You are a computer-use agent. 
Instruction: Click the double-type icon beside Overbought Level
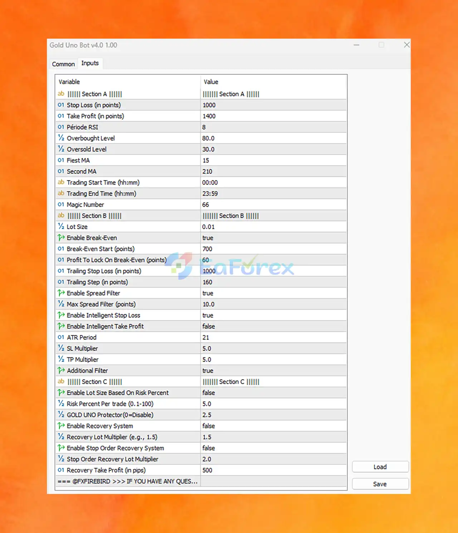coord(61,138)
